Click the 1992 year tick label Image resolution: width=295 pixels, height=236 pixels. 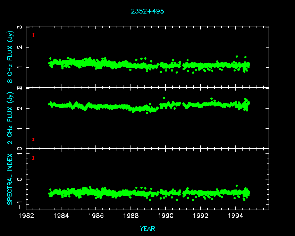click(x=201, y=216)
